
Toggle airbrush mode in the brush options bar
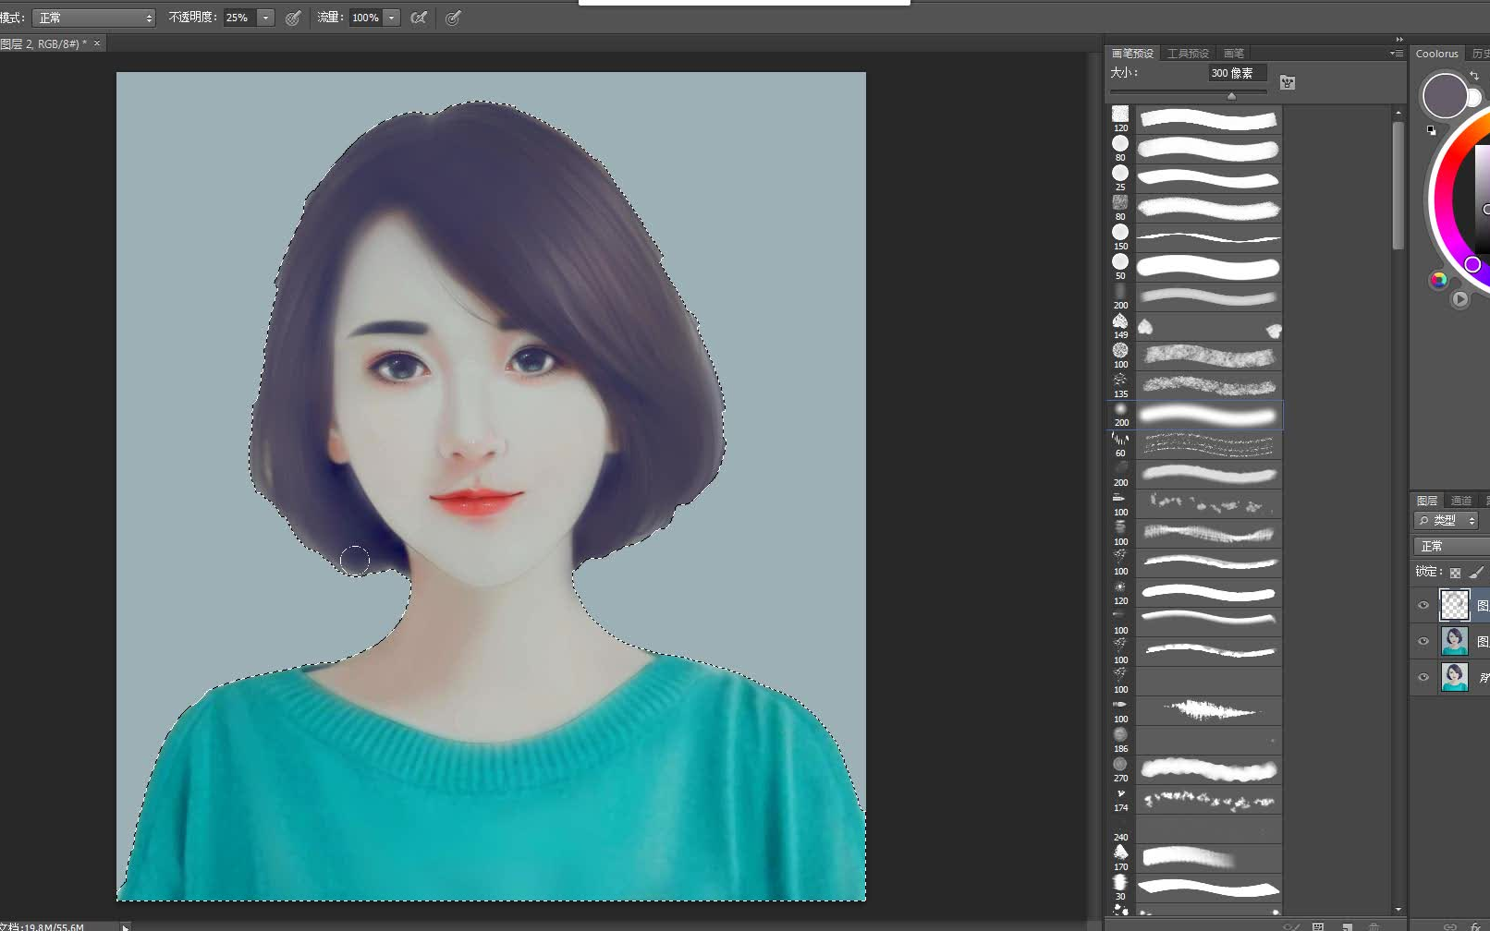point(418,18)
